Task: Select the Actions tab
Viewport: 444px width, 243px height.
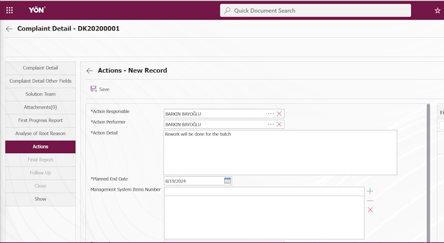Action: point(41,146)
